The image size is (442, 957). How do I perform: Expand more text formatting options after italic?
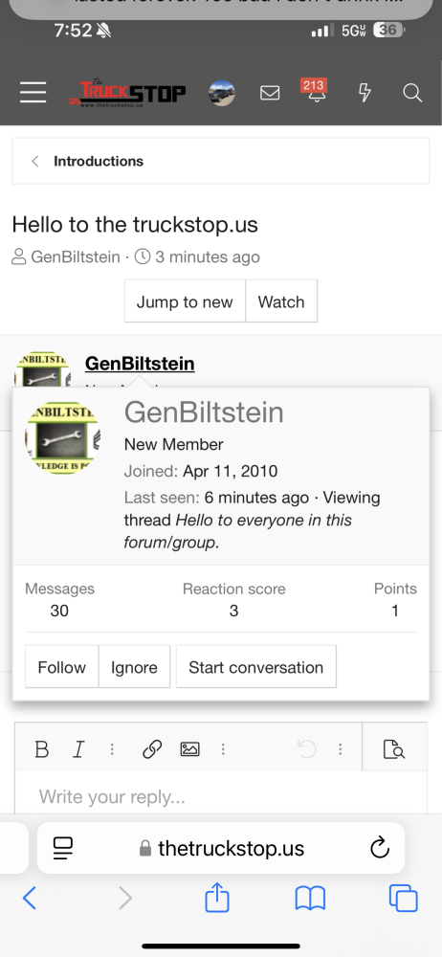[x=112, y=749]
